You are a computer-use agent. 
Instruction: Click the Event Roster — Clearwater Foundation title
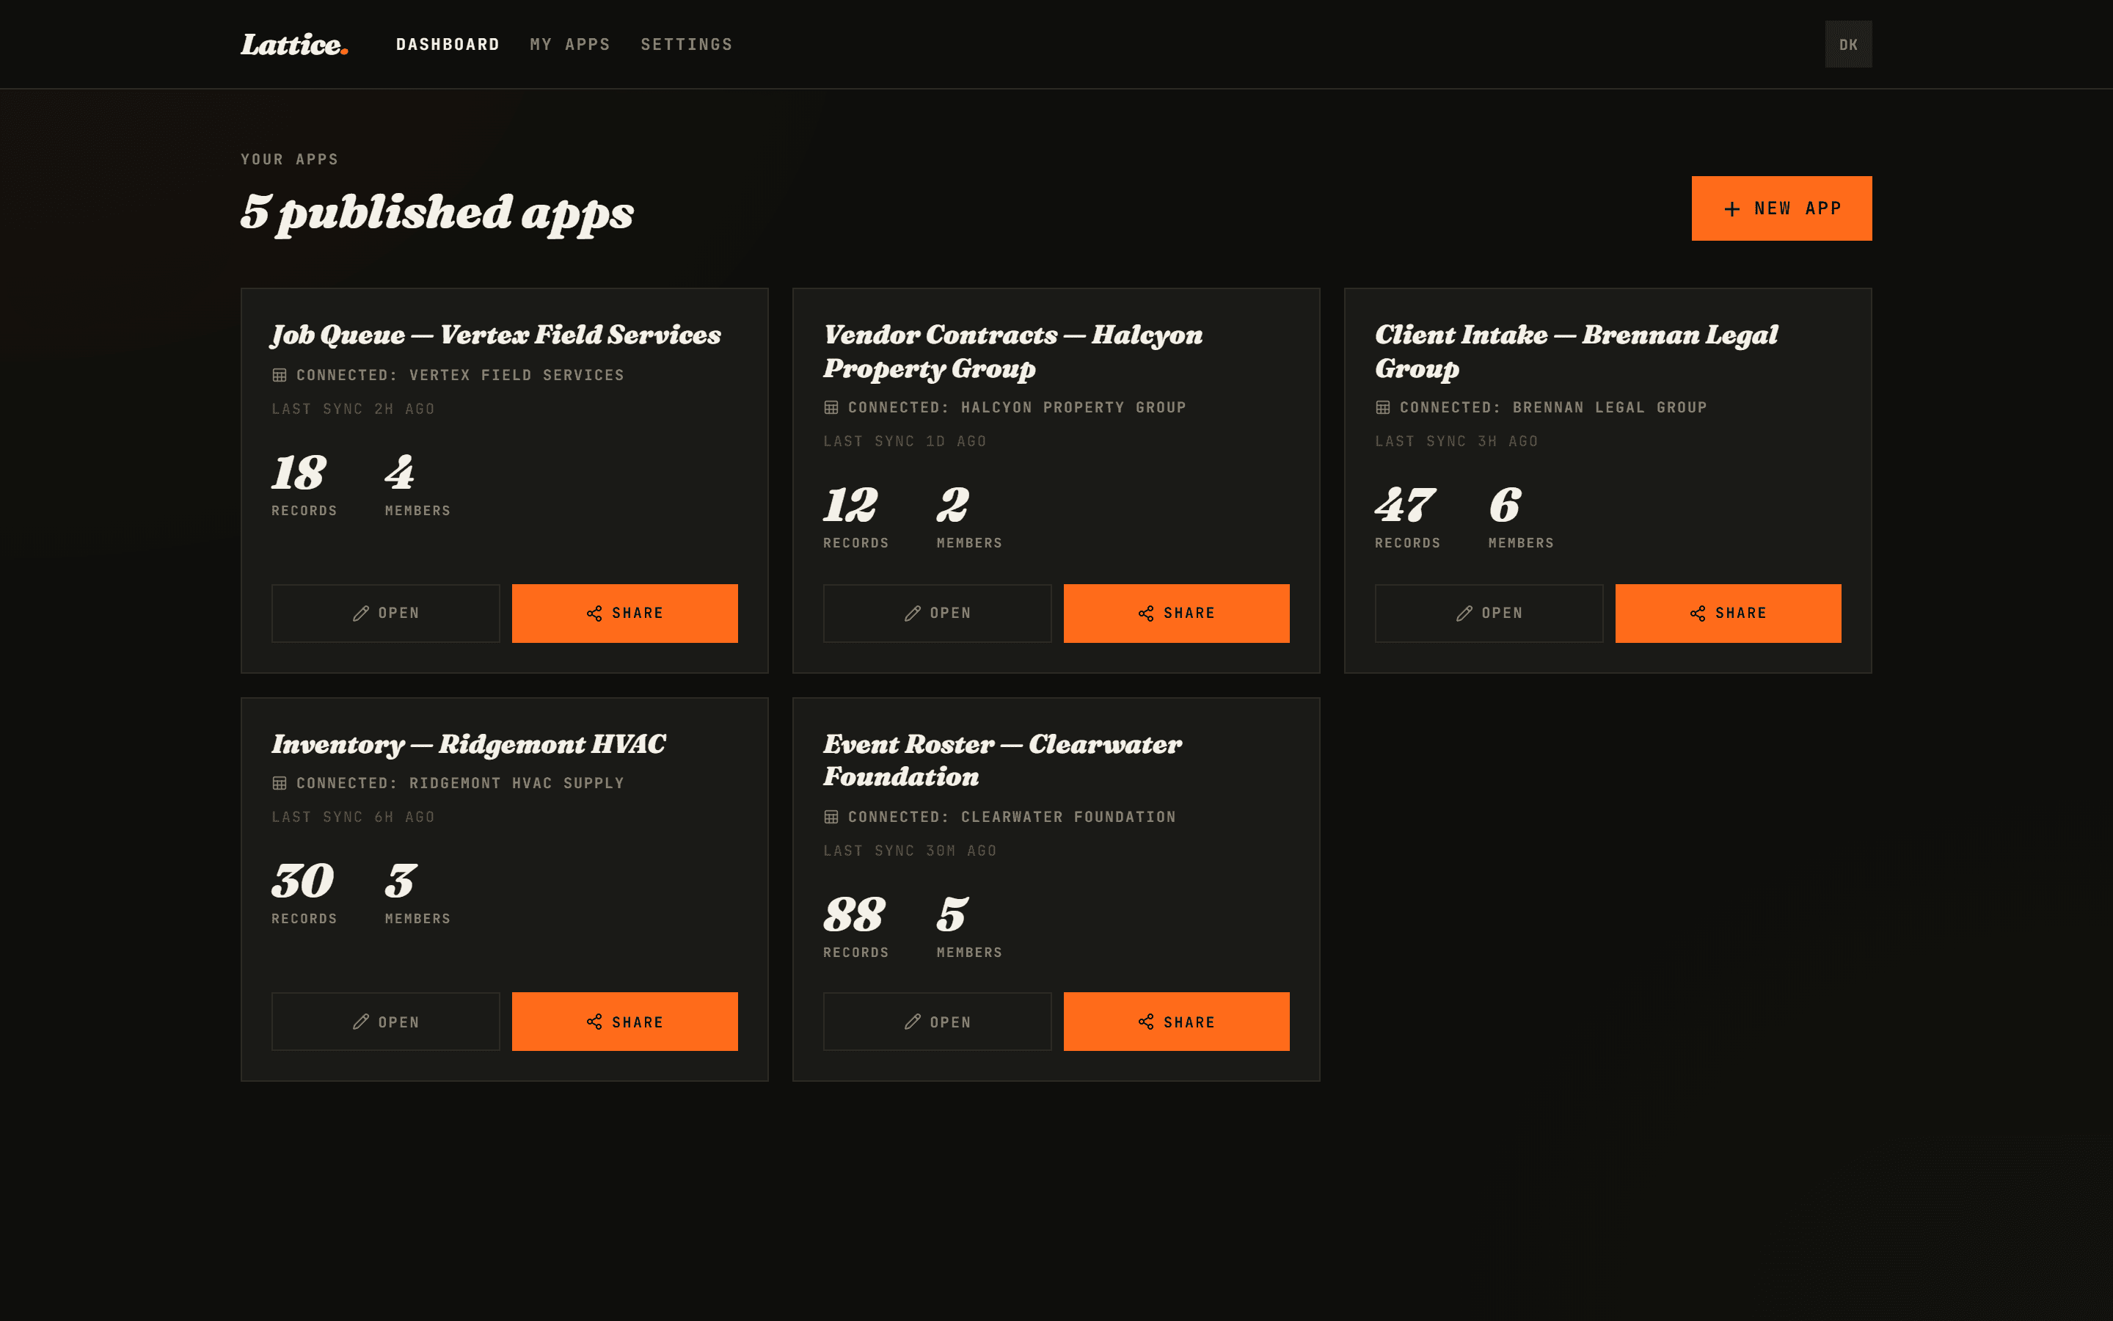point(1002,760)
